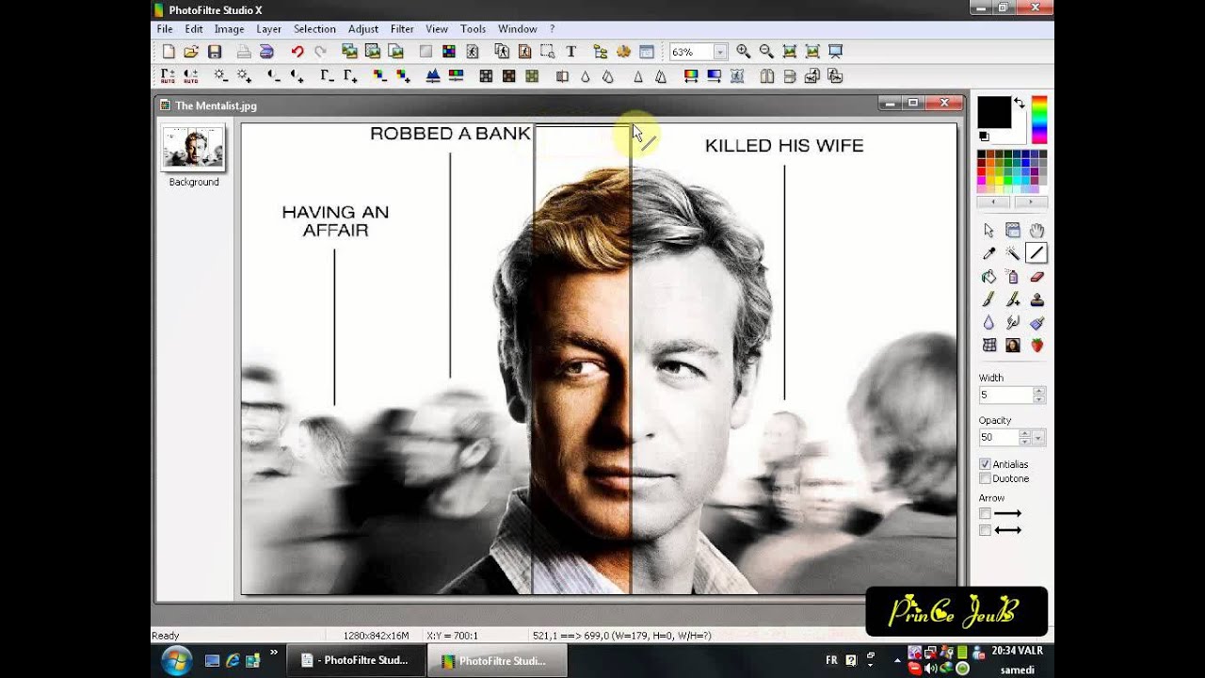Enable the single-headed arrow checkbox
1205x678 pixels.
[985, 514]
